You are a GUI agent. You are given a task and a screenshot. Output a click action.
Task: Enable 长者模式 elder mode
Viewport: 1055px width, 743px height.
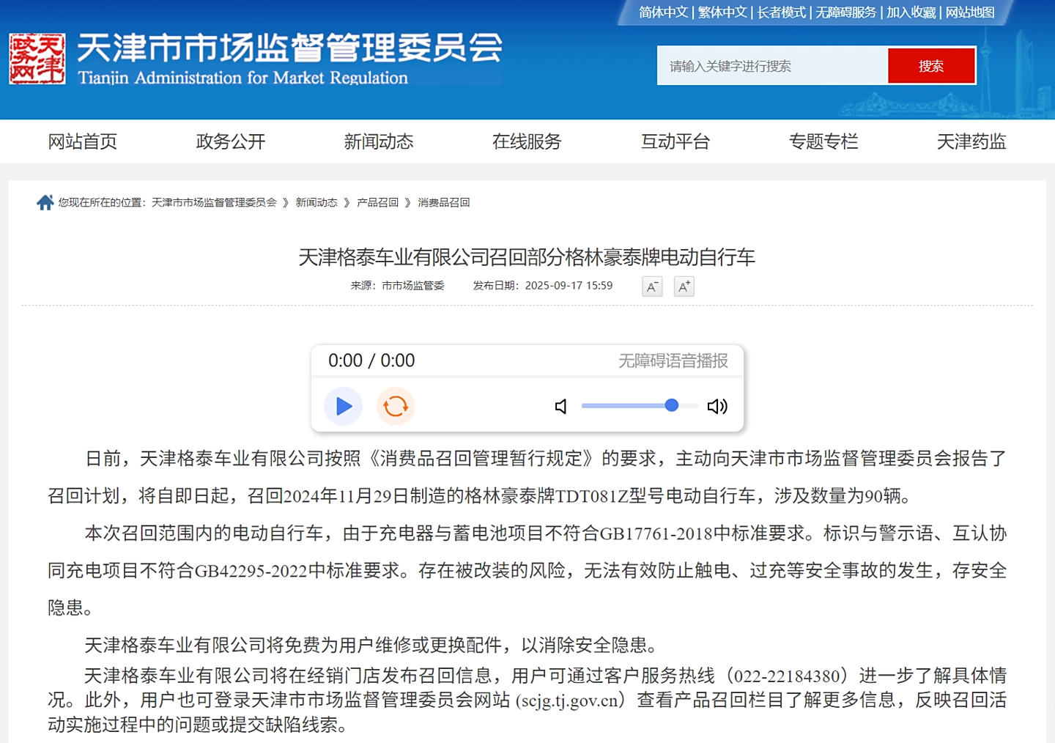coord(782,12)
